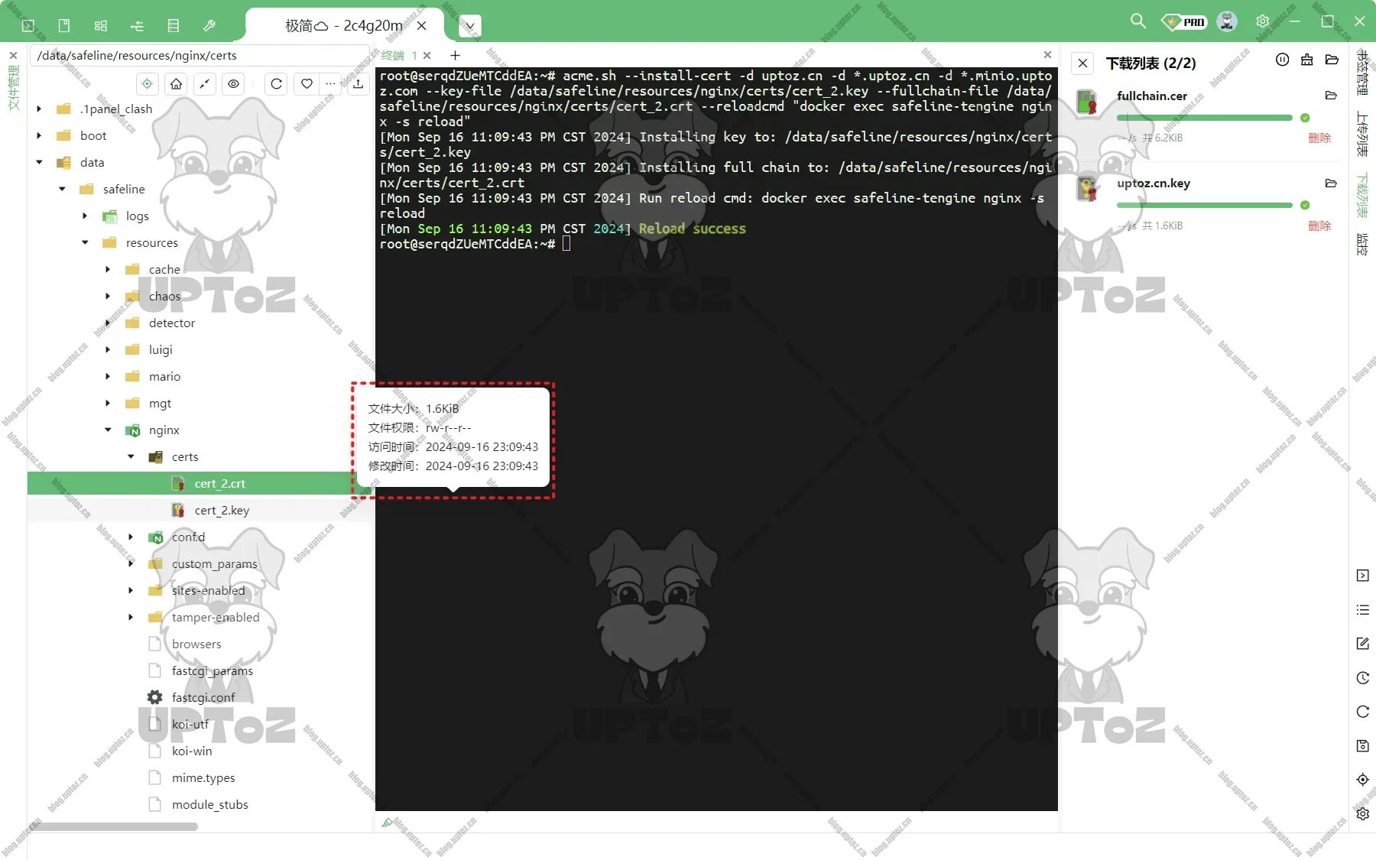The width and height of the screenshot is (1376, 860).
Task: Go to home directory in file panel
Action: (177, 84)
